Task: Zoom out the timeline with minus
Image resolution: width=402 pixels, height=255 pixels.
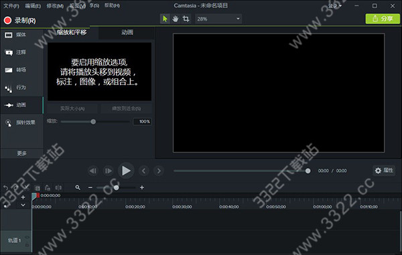Action: [x=90, y=187]
